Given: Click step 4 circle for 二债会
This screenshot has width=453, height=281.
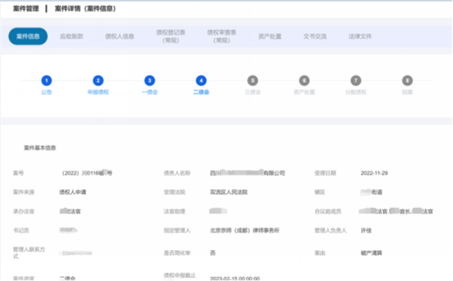Looking at the screenshot, I should coord(201,80).
